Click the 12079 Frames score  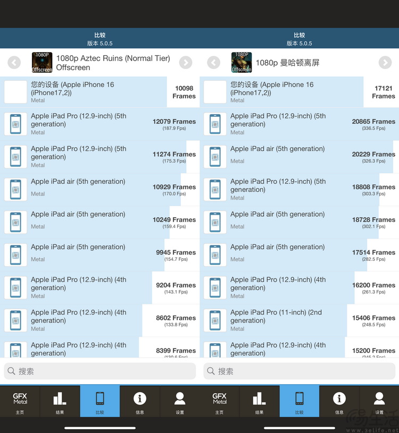[174, 122]
